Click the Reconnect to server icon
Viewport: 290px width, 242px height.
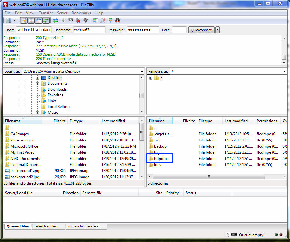(x=85, y=20)
